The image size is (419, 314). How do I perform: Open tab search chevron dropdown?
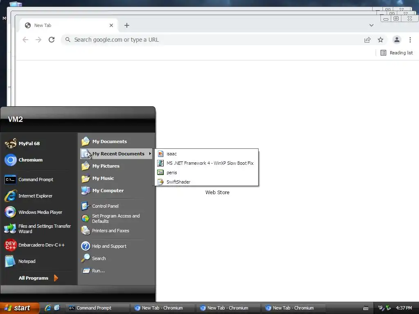pyautogui.click(x=372, y=25)
